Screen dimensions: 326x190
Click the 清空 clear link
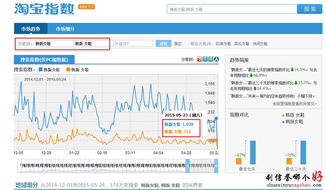pos(177,44)
